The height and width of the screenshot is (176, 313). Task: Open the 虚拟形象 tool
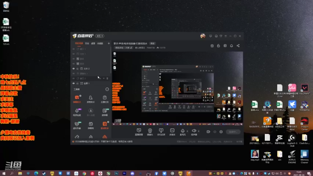tap(77, 125)
